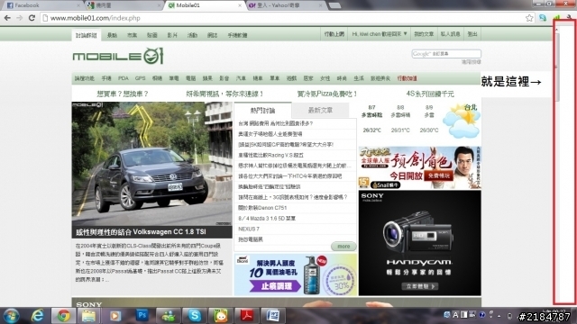This screenshot has height=324, width=577.
Task: Open the Volkswagen CC 1.8 TSI headline
Action: point(141,232)
